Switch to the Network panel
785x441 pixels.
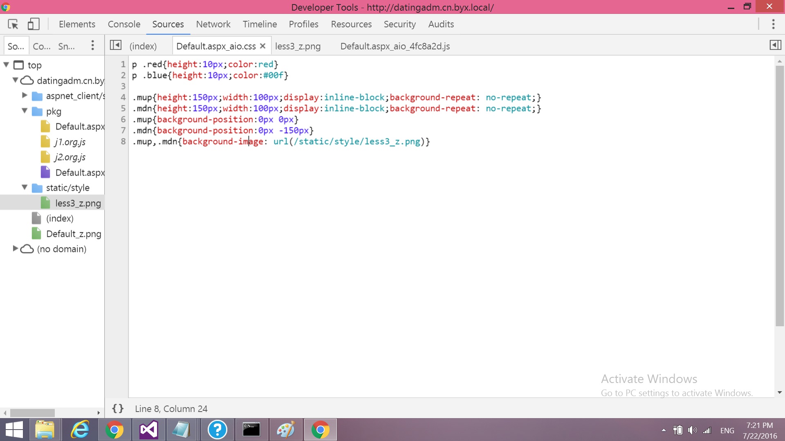pos(213,24)
